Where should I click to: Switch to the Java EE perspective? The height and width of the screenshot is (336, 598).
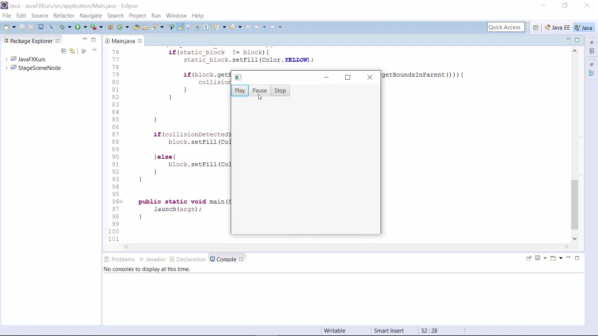(557, 27)
